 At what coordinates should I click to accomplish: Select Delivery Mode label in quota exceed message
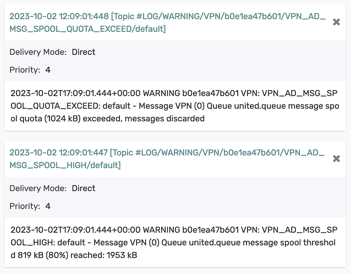(x=38, y=52)
